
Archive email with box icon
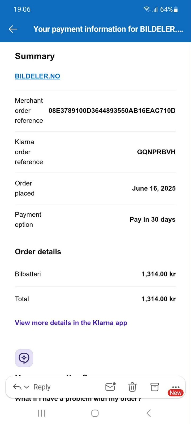click(x=155, y=387)
